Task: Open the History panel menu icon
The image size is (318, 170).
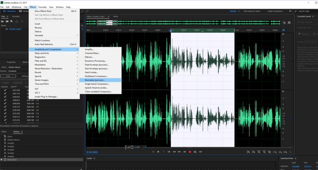Action: [x=22, y=132]
